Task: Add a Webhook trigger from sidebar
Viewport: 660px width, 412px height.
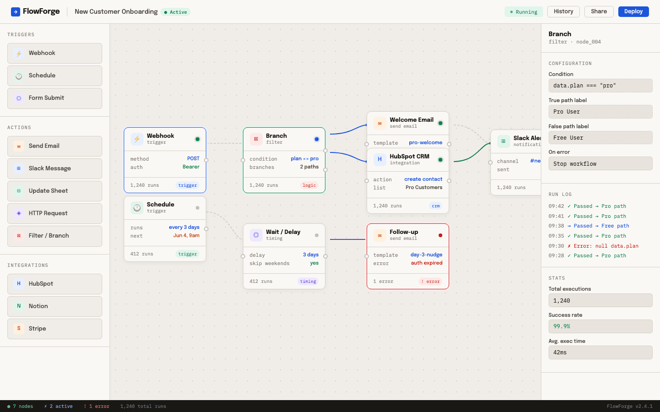Action: 55,54
